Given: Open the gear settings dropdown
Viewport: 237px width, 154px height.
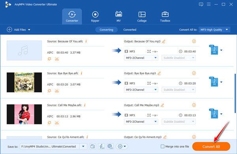Looking at the screenshot, I should click(122, 146).
